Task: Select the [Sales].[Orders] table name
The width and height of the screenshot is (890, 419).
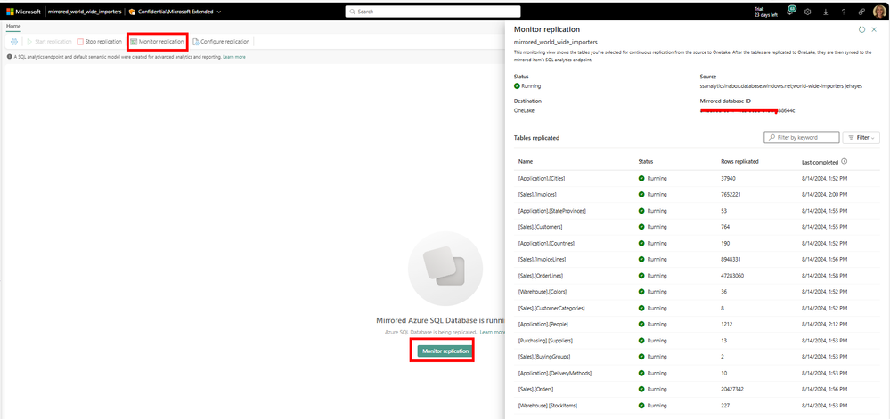Action: point(535,389)
